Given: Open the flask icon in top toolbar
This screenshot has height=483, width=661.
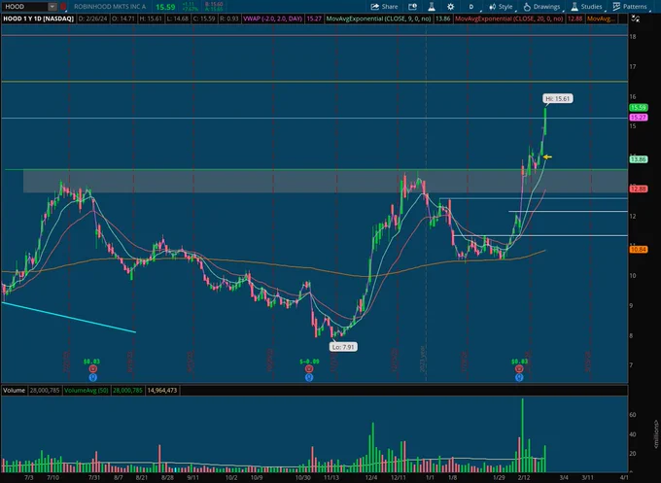Looking at the screenshot, I should pyautogui.click(x=432, y=7).
